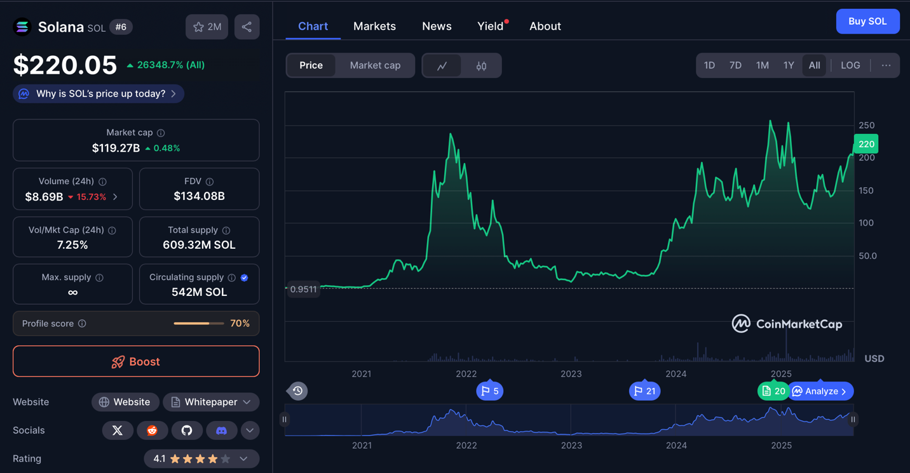This screenshot has width=910, height=473.
Task: Click the Max. supply info icon
Action: point(99,277)
